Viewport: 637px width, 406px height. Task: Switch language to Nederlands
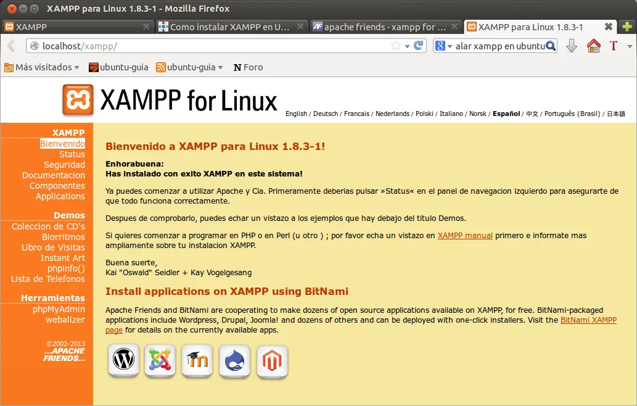click(x=392, y=114)
